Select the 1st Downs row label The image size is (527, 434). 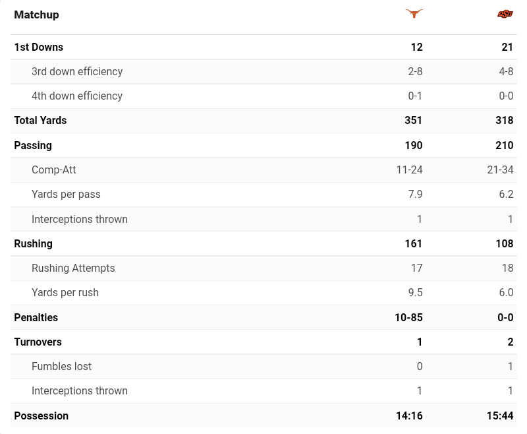pyautogui.click(x=39, y=47)
